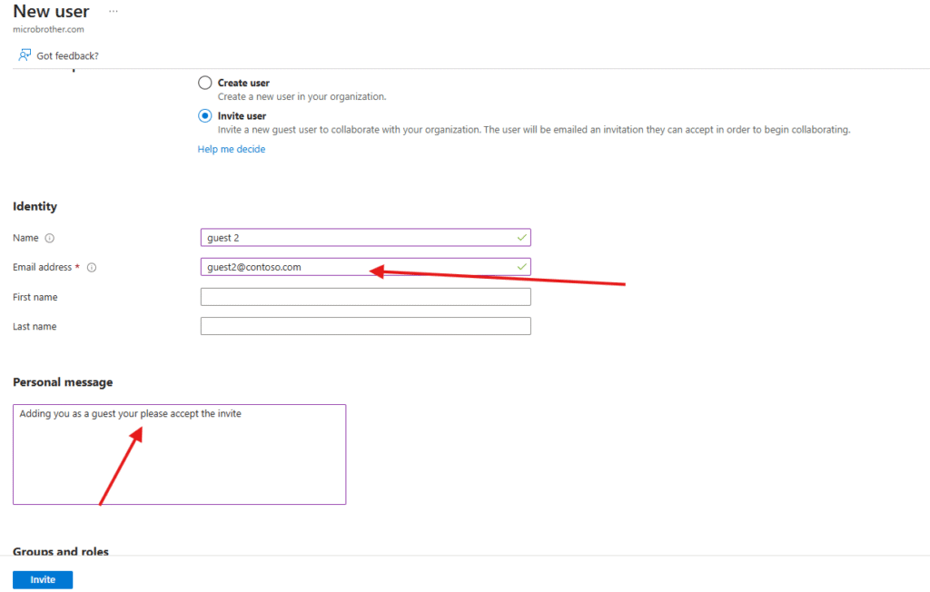Screen dimensions: 930x592
Task: Click the New user page title
Action: point(51,12)
